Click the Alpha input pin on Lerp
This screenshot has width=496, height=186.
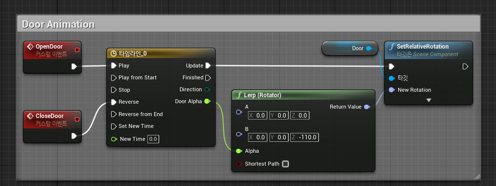pos(239,151)
